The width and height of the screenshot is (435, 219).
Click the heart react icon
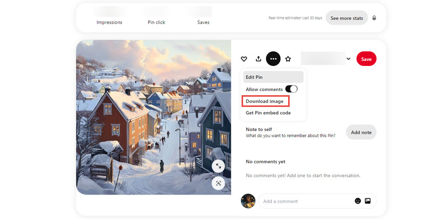(x=244, y=59)
